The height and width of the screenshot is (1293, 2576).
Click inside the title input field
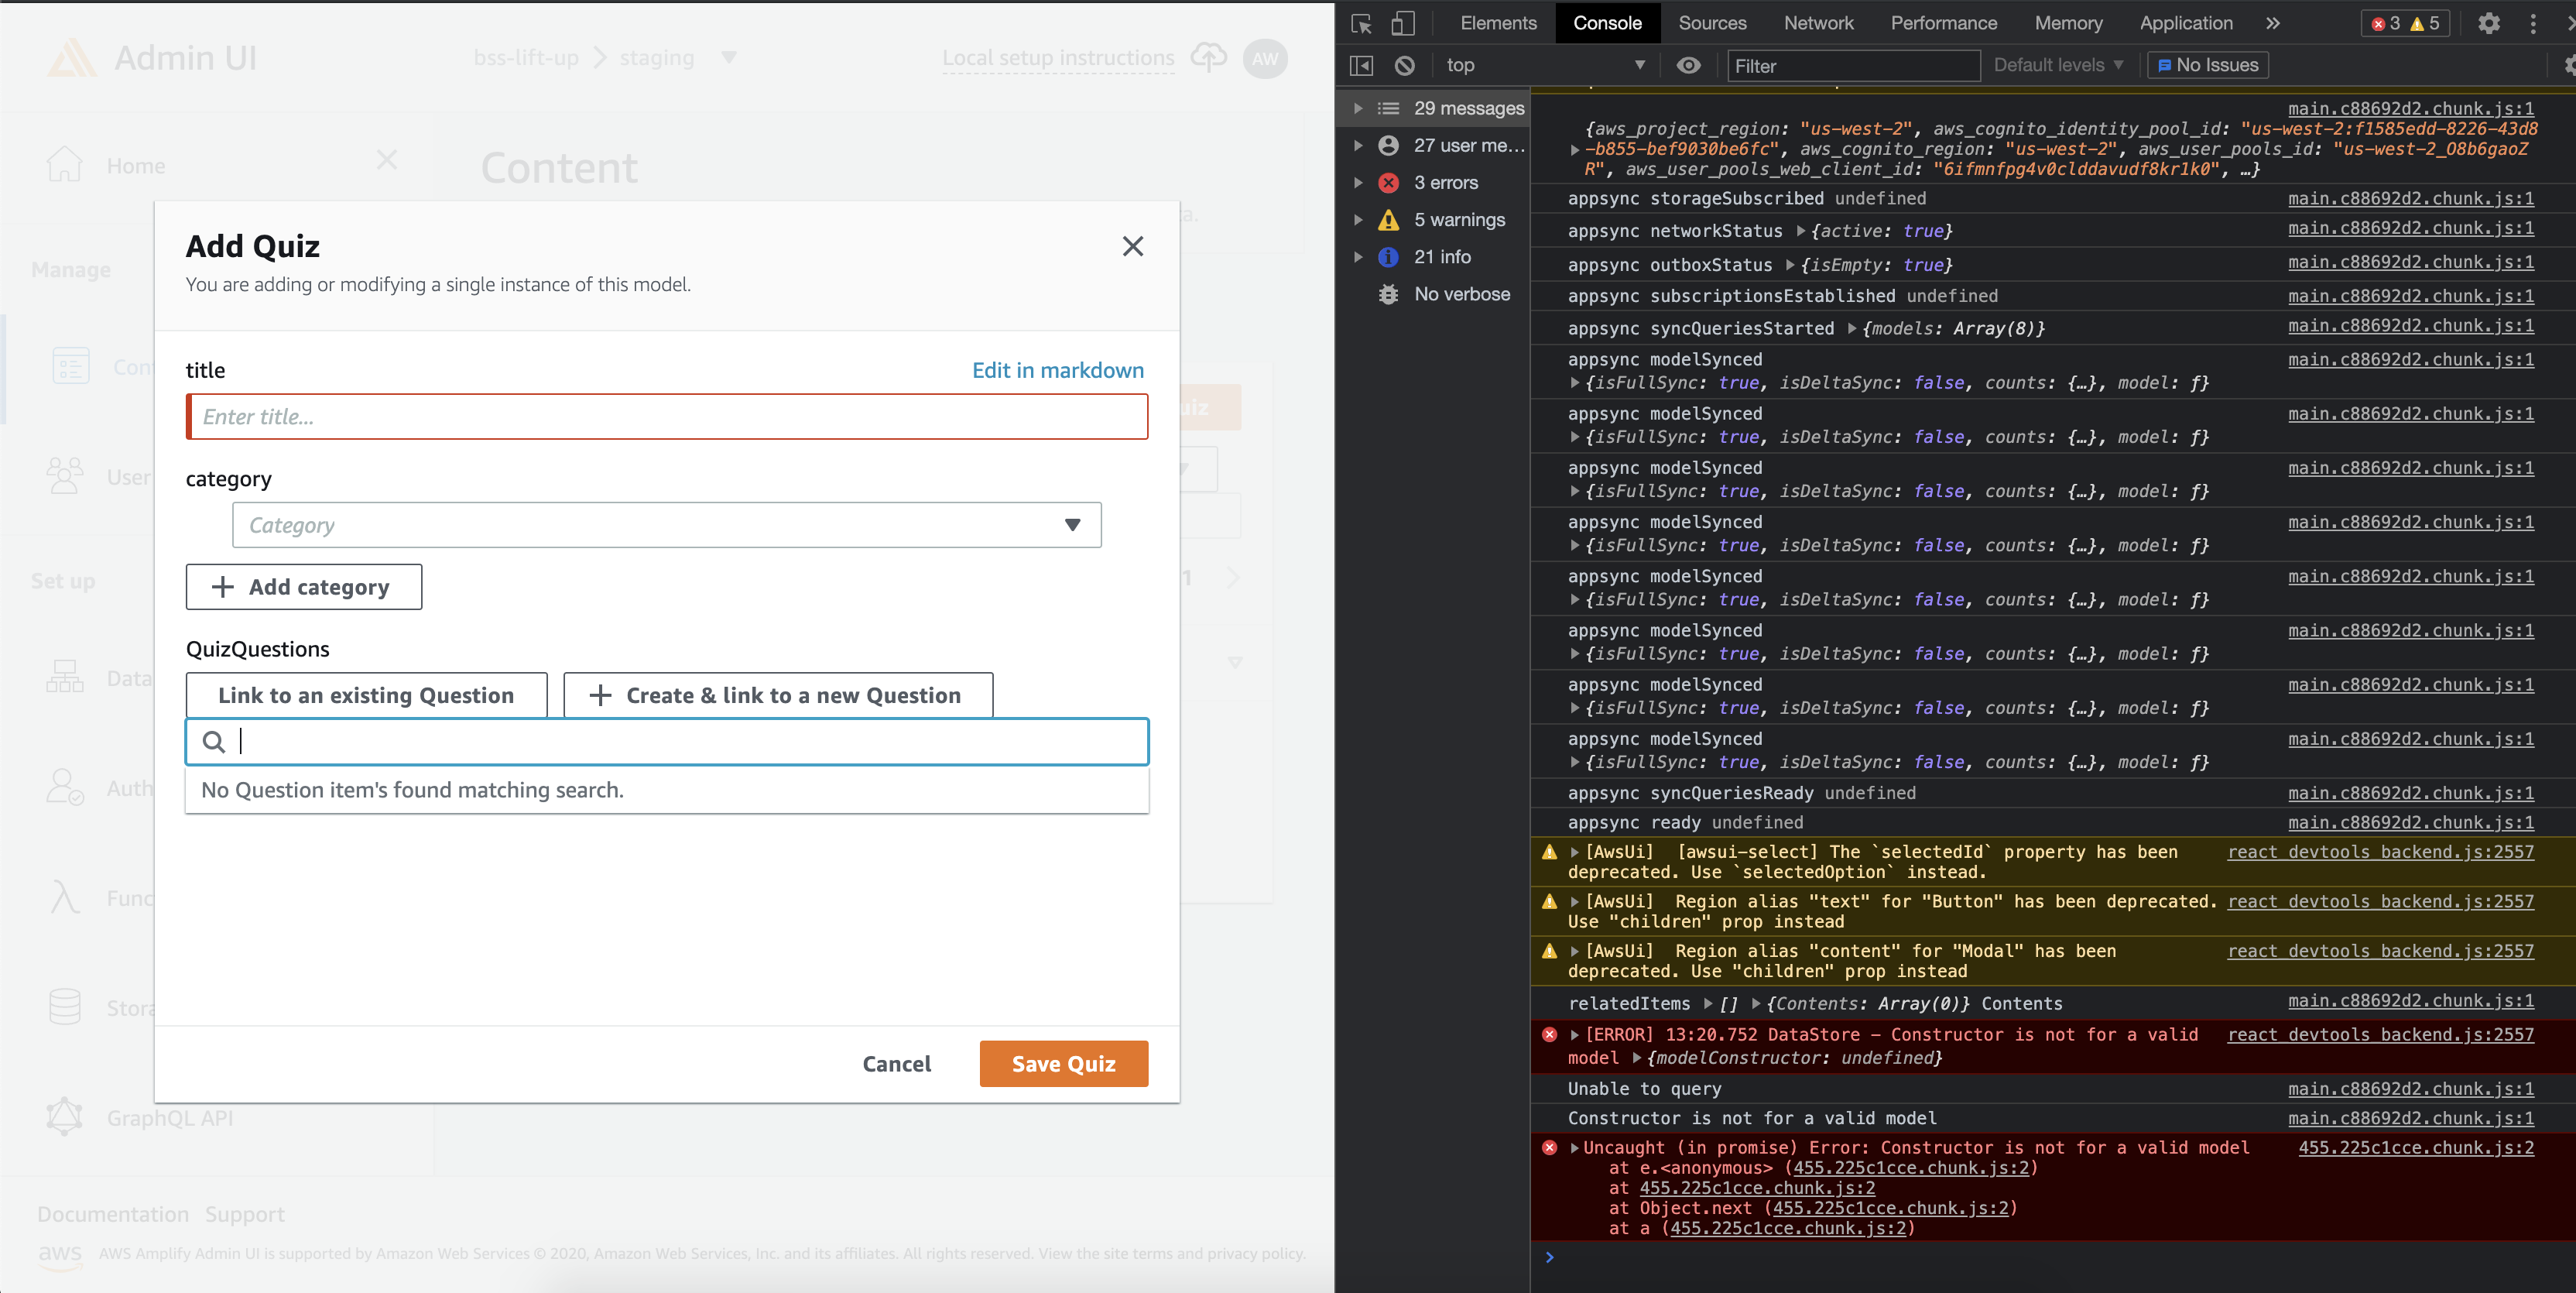point(666,416)
